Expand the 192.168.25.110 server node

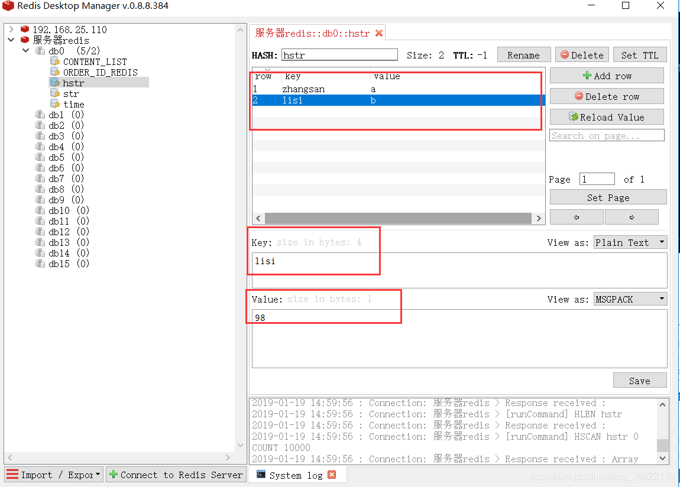[x=11, y=30]
